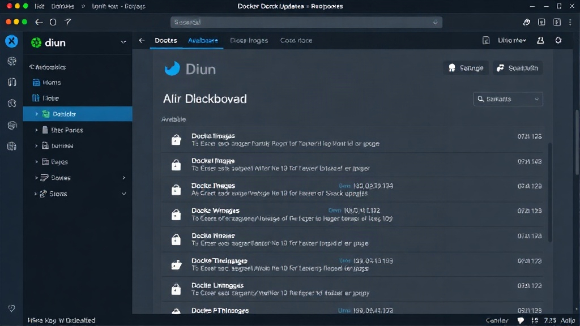The height and width of the screenshot is (326, 580).
Task: Click the help question mark icon
Action: coord(68,22)
